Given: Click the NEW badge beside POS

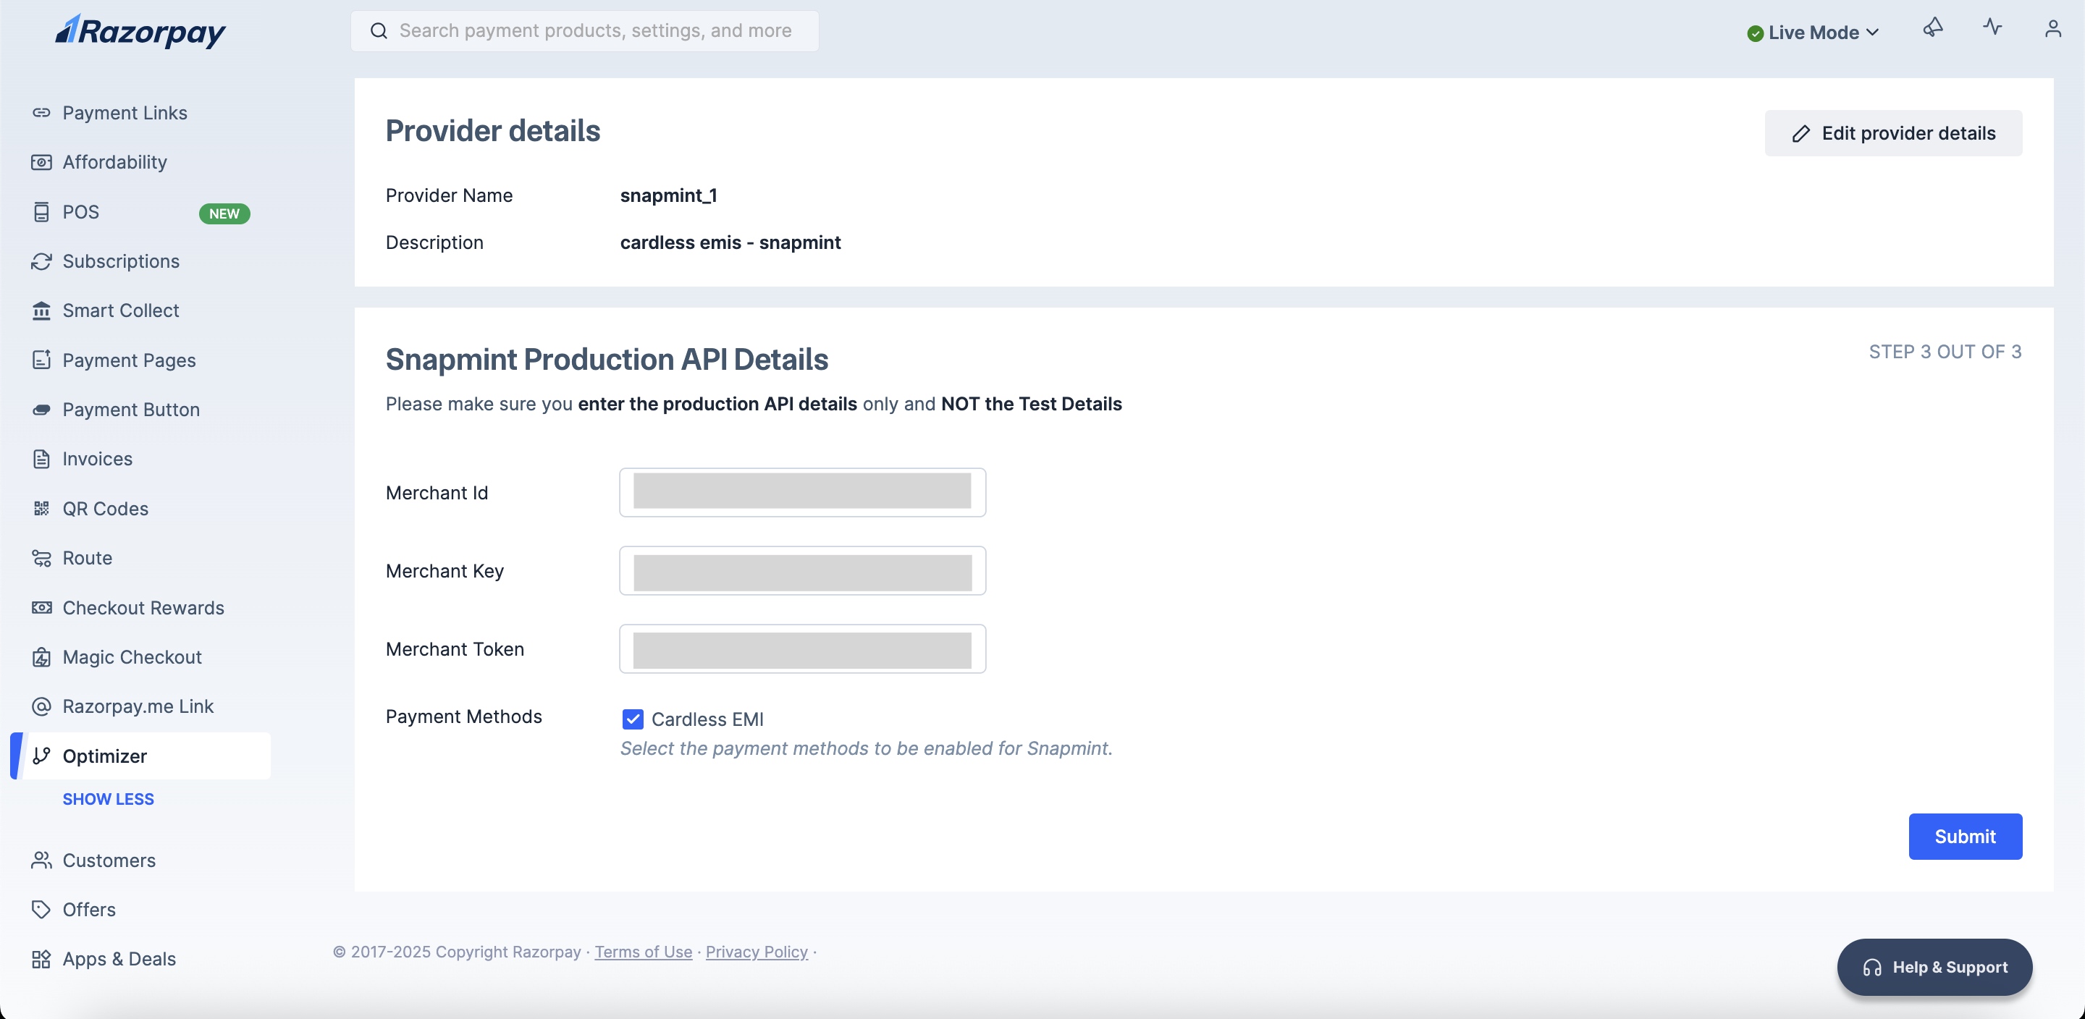Looking at the screenshot, I should tap(224, 213).
